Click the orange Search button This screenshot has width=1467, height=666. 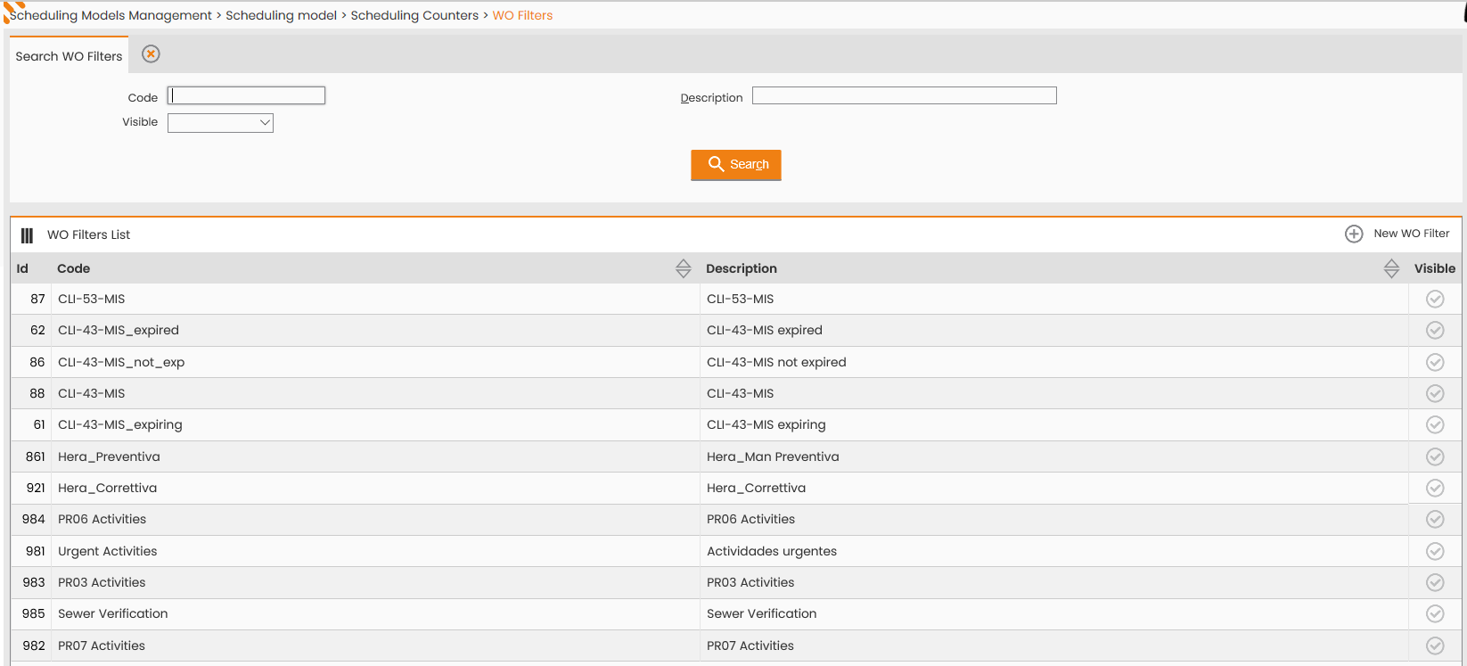tap(736, 165)
